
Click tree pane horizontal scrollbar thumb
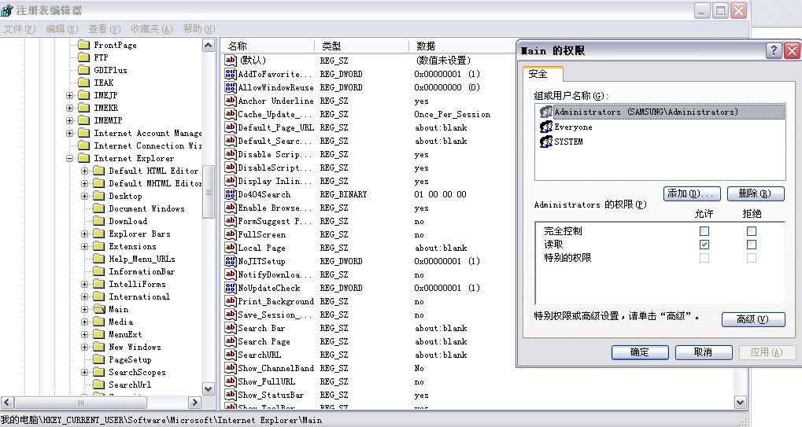[x=80, y=403]
